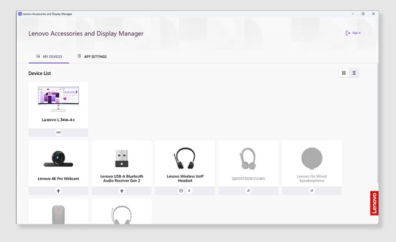Select the greyed-out mouse device card
Screen dimensions: 396x242
pos(58,211)
